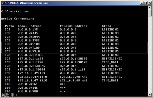Click TCP local address 0.0.0.0:445
The image size is (153, 98).
tap(28, 33)
